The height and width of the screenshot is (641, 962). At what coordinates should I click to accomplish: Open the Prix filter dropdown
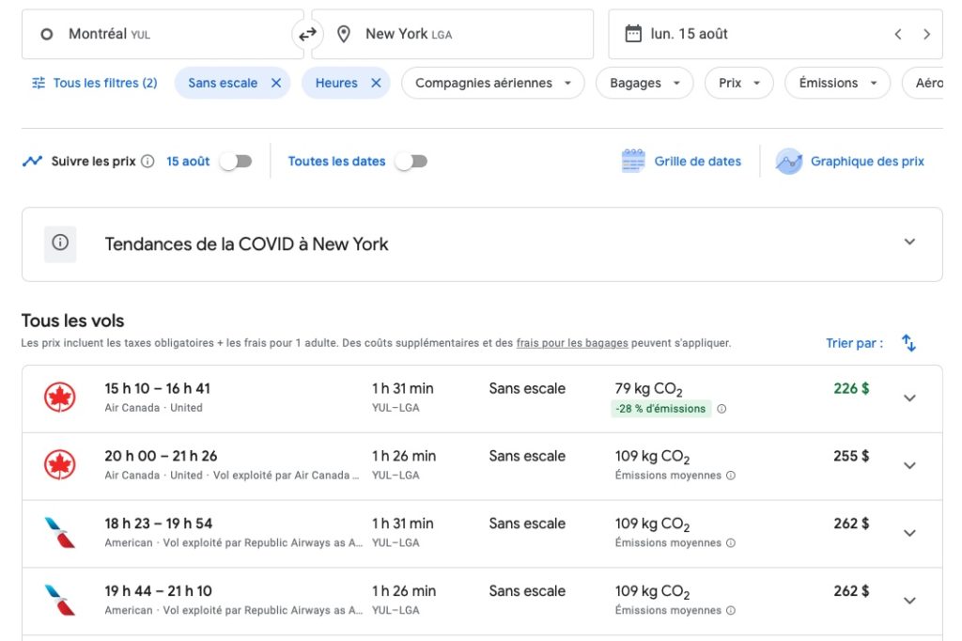[x=738, y=83]
